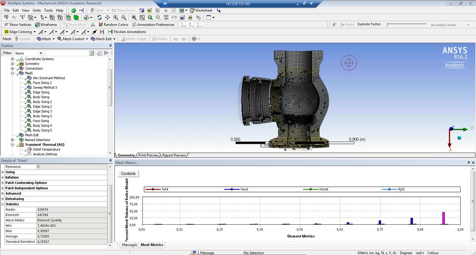Click the Refresh icon in Outline filter bar

(x=92, y=53)
